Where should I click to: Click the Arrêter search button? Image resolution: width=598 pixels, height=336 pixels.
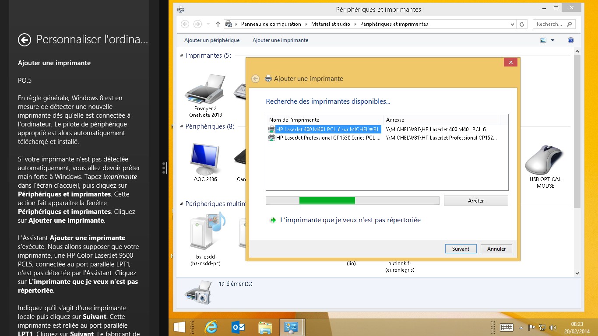pos(475,201)
